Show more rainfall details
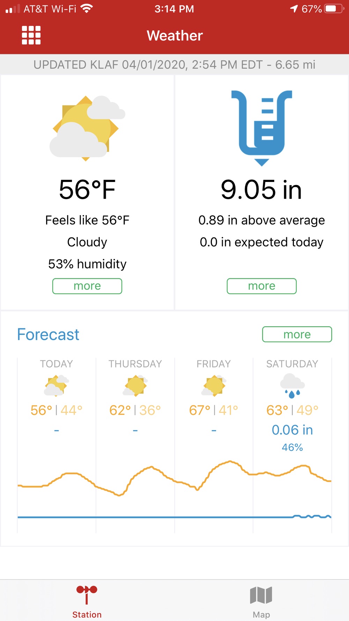Image resolution: width=349 pixels, height=621 pixels. click(x=262, y=286)
